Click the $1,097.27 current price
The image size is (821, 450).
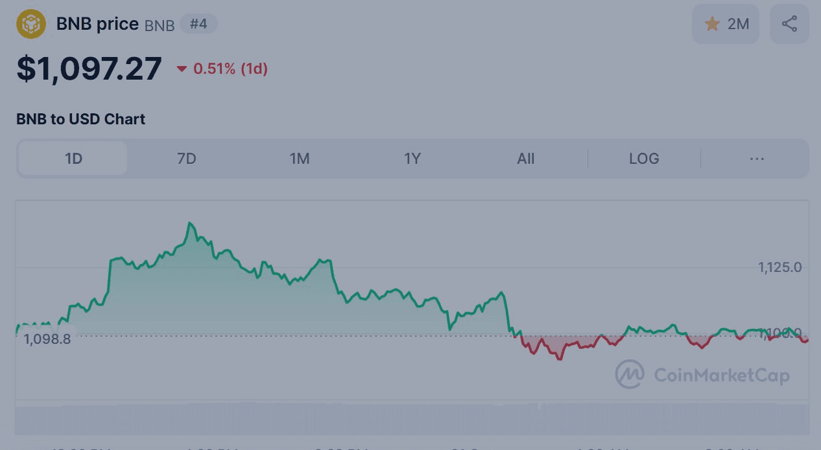(89, 69)
